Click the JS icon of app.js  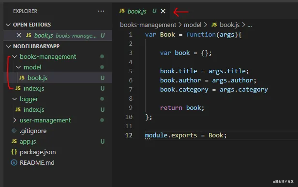[x=14, y=141]
